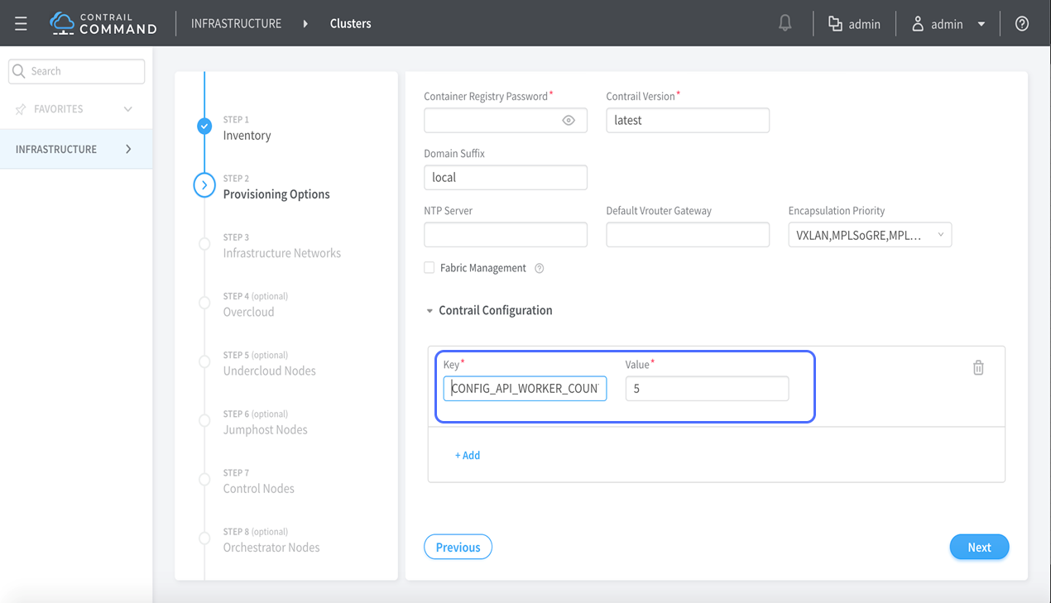Click the search magnifier icon in sidebar
The image size is (1051, 603).
[x=19, y=71]
